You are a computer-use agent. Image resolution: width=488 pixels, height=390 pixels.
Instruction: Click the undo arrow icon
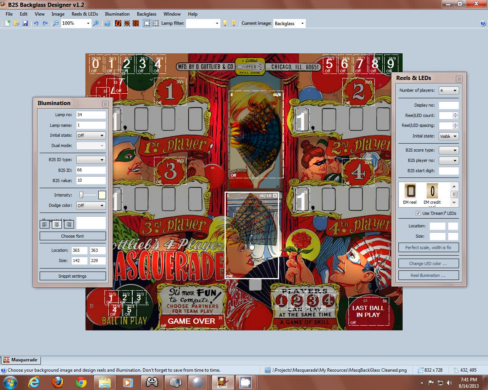click(36, 23)
